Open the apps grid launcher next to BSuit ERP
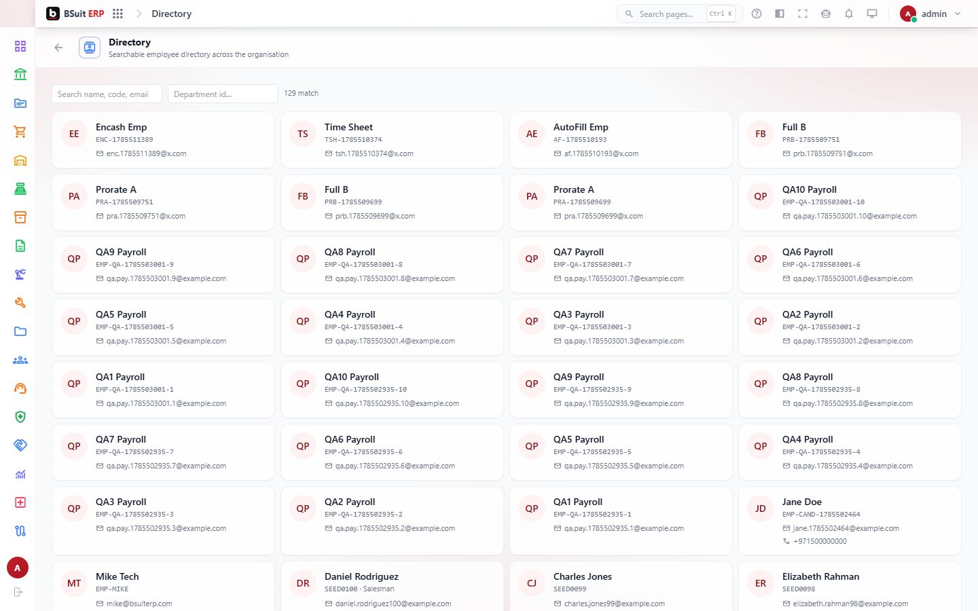 click(x=117, y=14)
